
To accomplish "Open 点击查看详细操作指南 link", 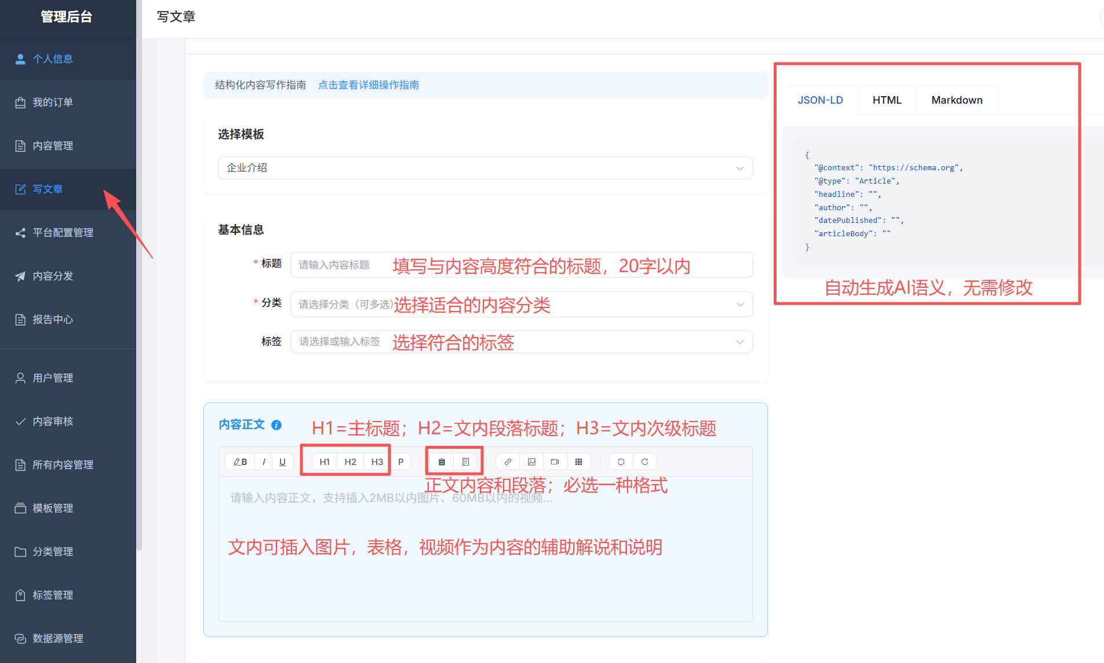I will (x=369, y=85).
